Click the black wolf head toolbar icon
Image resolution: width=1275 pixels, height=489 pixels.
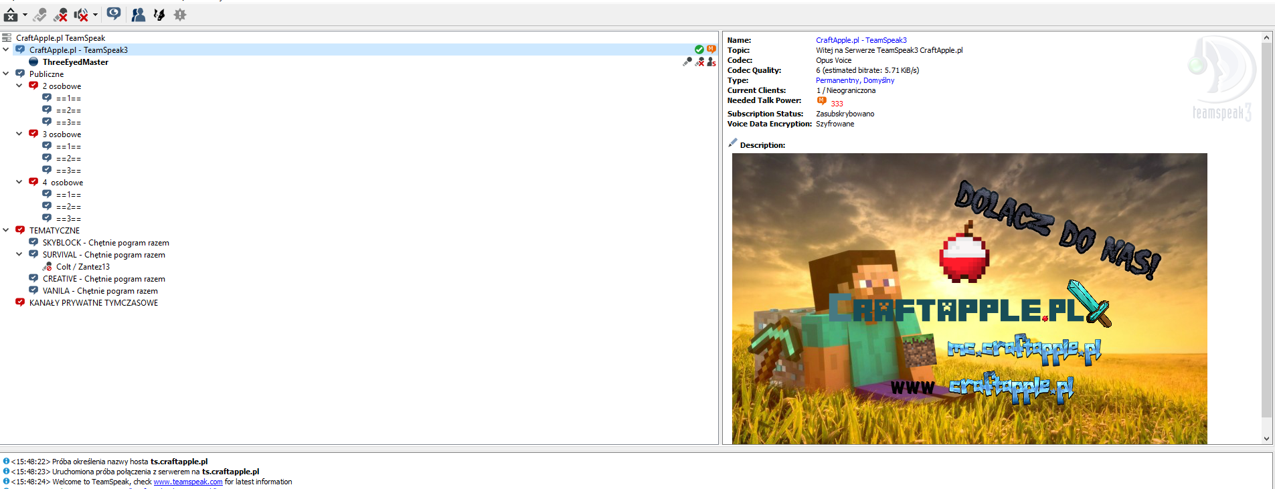point(159,15)
